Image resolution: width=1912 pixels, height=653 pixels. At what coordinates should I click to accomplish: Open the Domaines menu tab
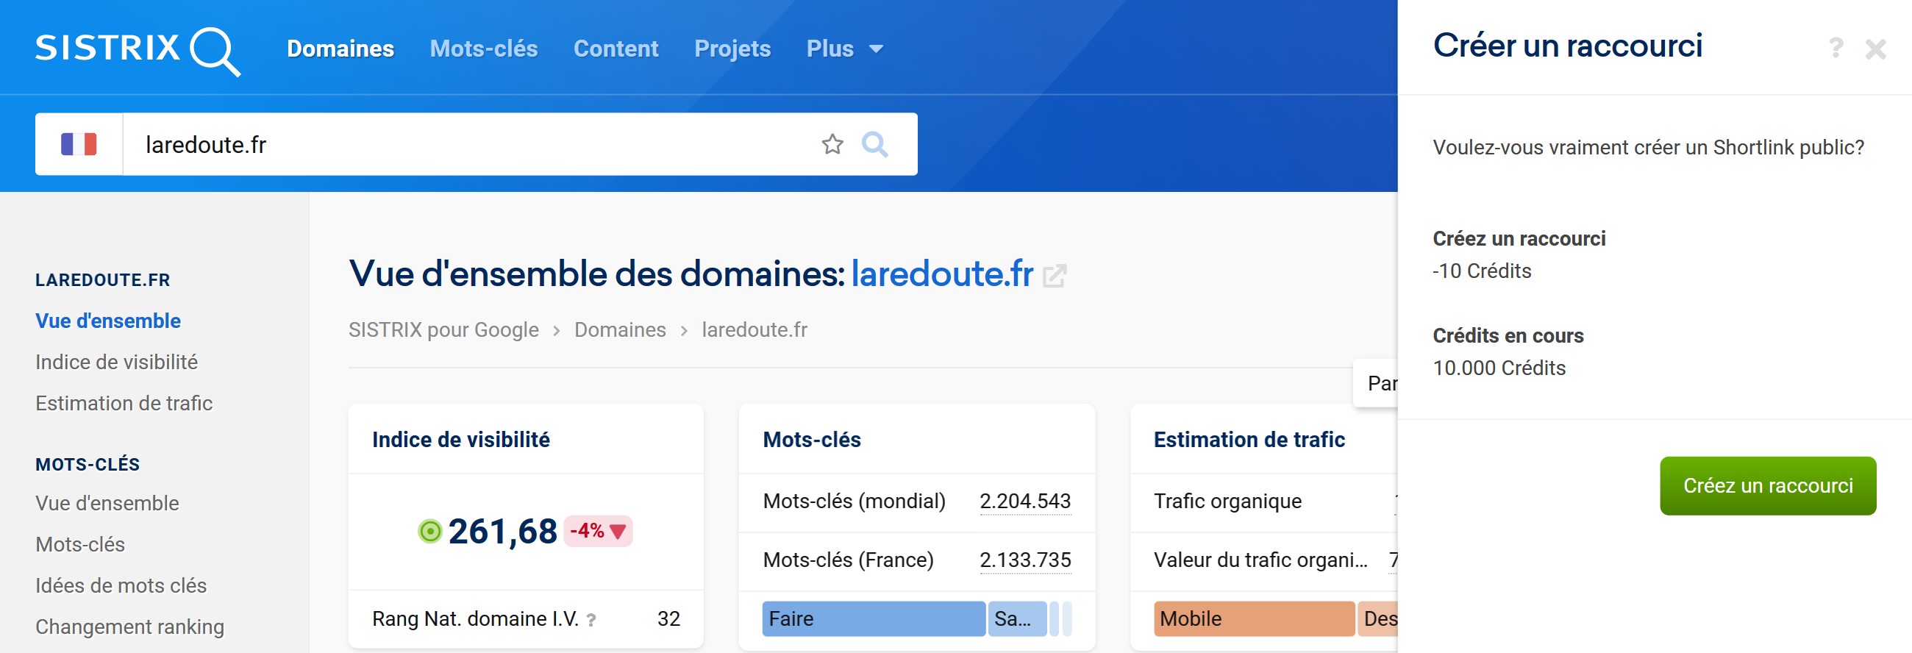[340, 49]
